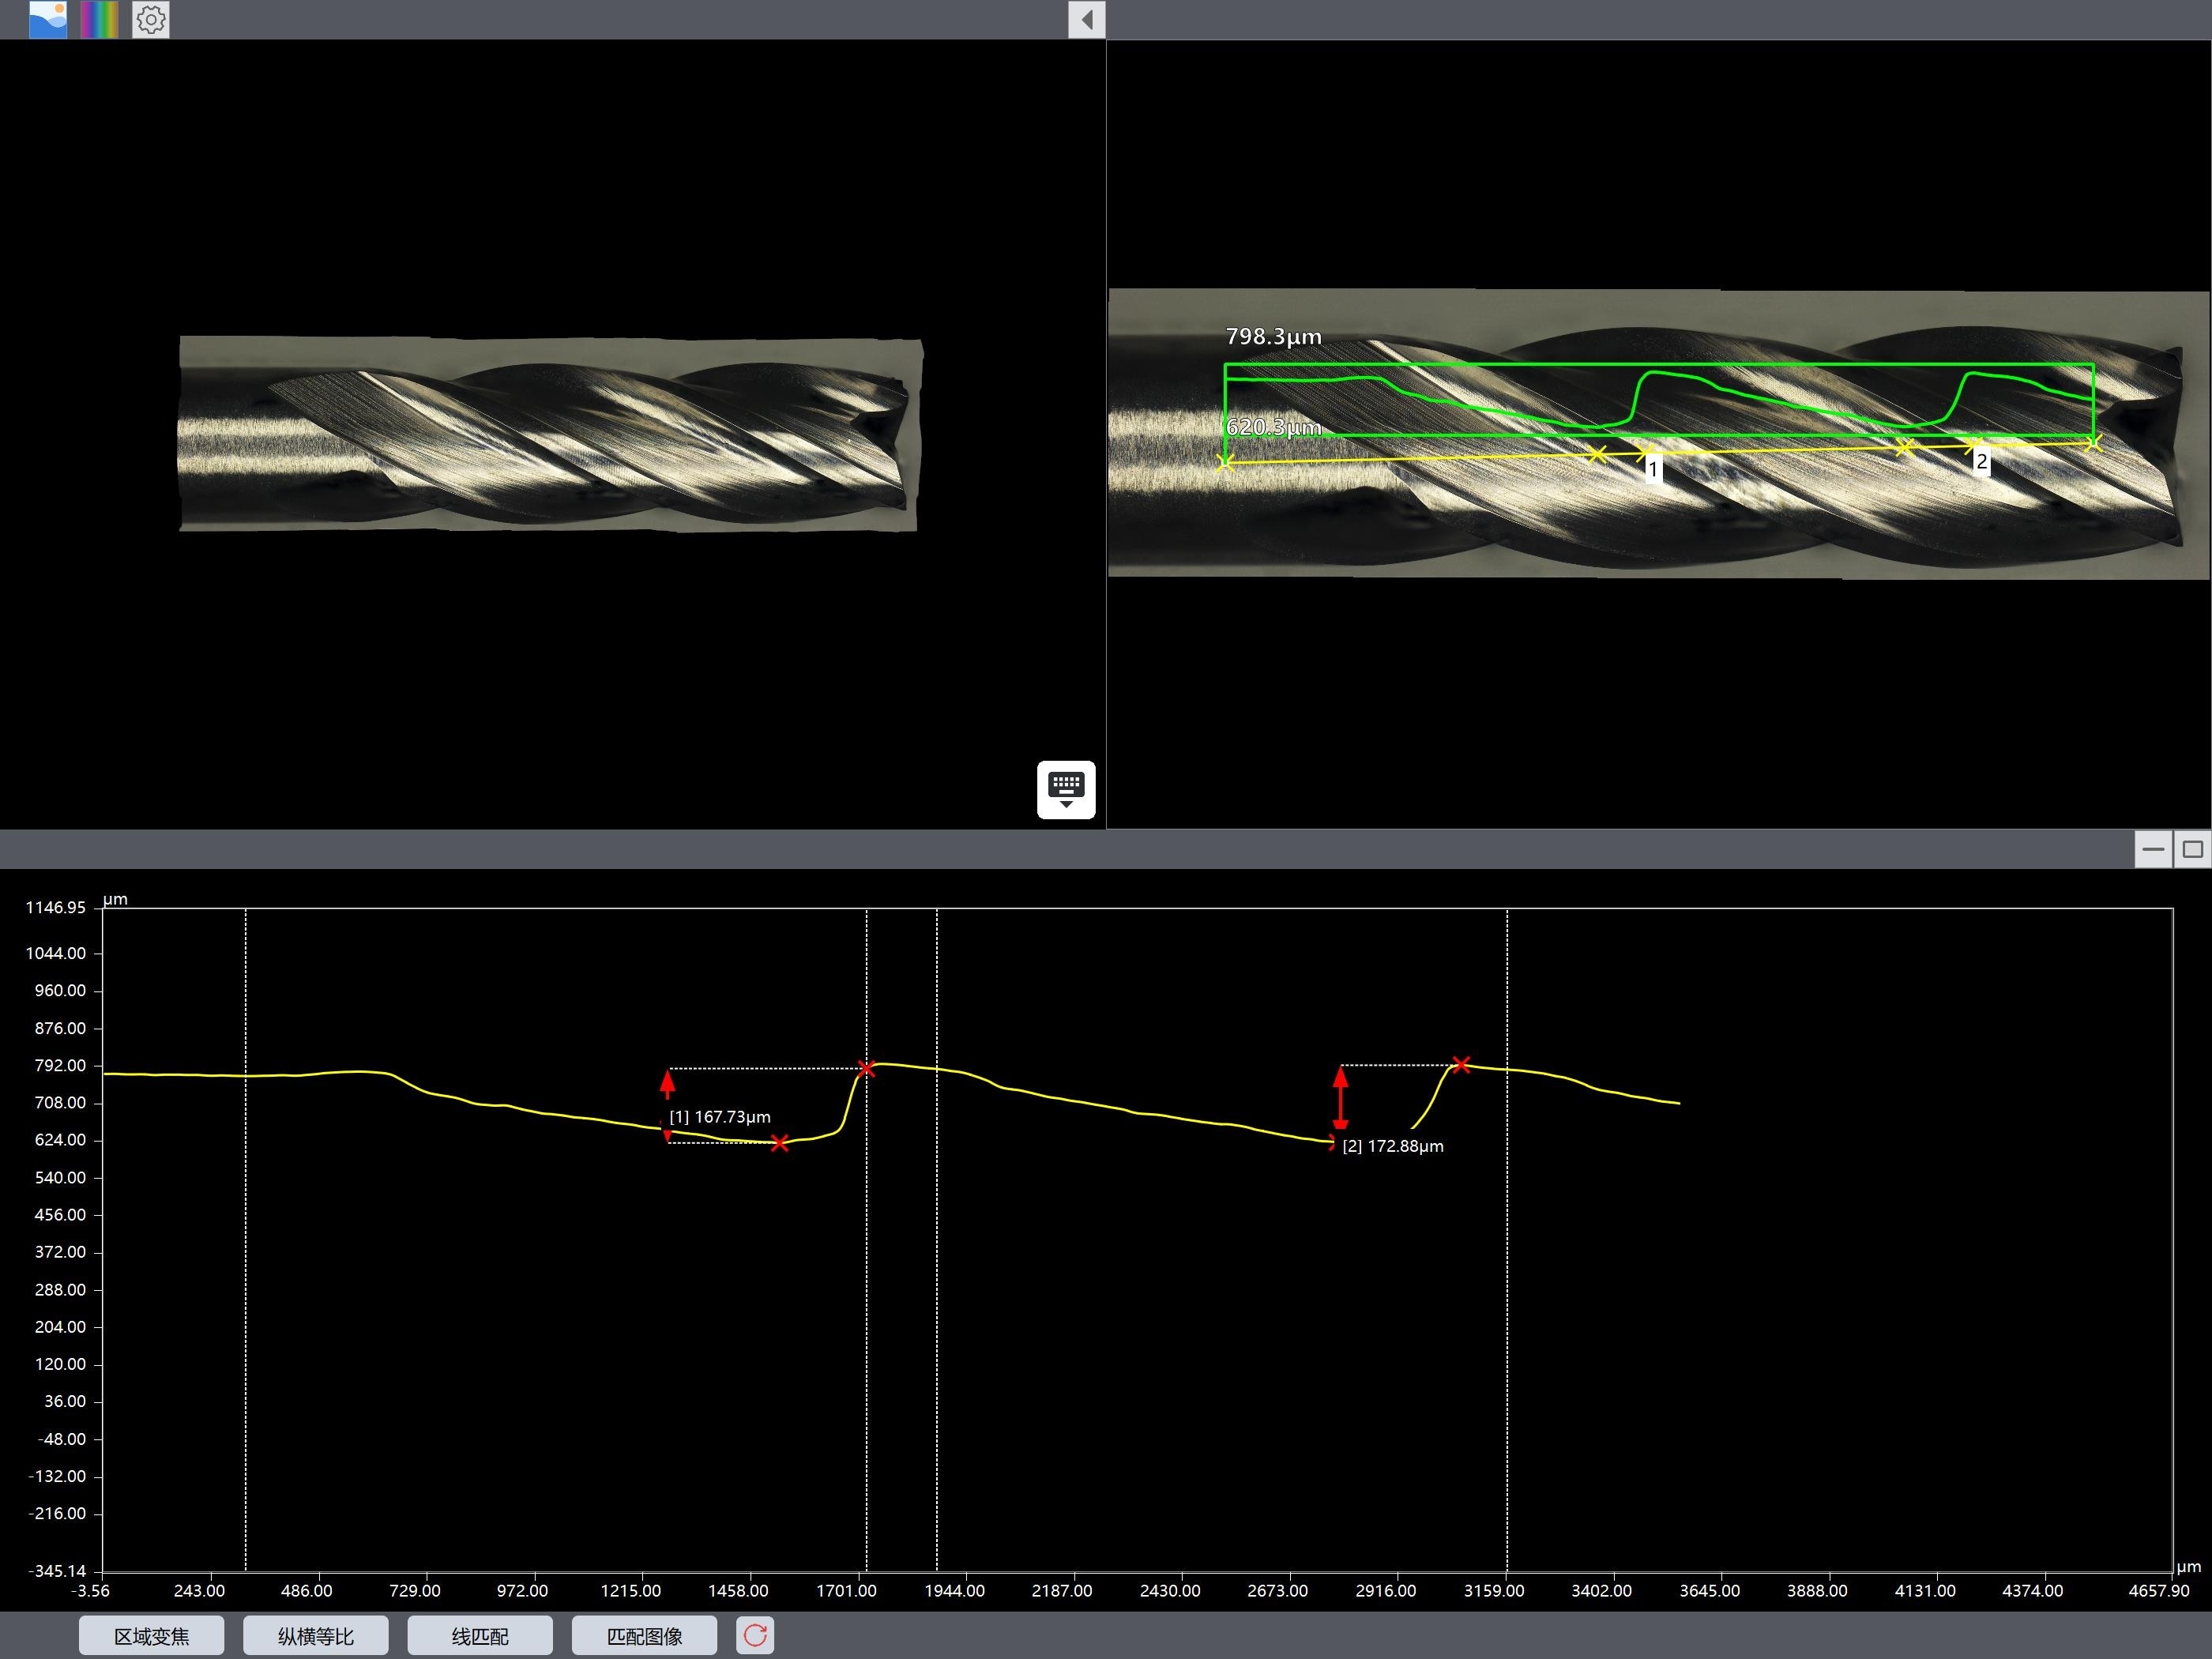Click the 区域变焦 button
The image size is (2212, 1659).
[x=151, y=1636]
